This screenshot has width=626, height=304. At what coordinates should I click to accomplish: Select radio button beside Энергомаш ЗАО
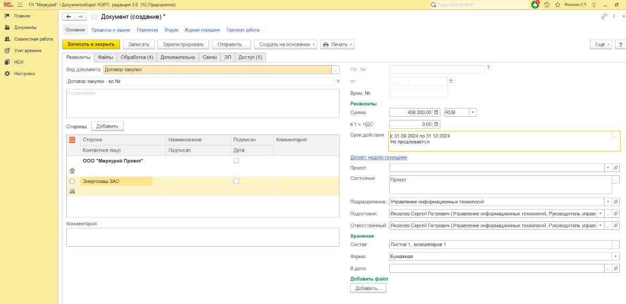pyautogui.click(x=72, y=181)
